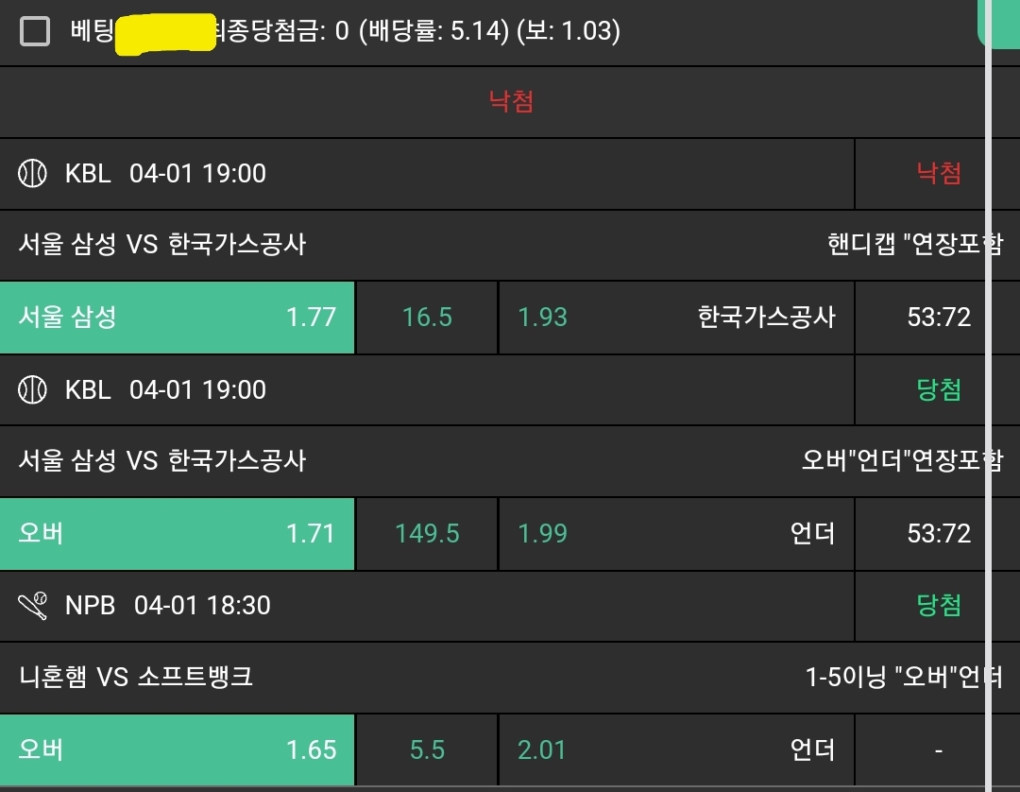Open the 니혼햄 VS 소프트뱅크 match title
This screenshot has height=792, width=1020.
click(x=136, y=677)
